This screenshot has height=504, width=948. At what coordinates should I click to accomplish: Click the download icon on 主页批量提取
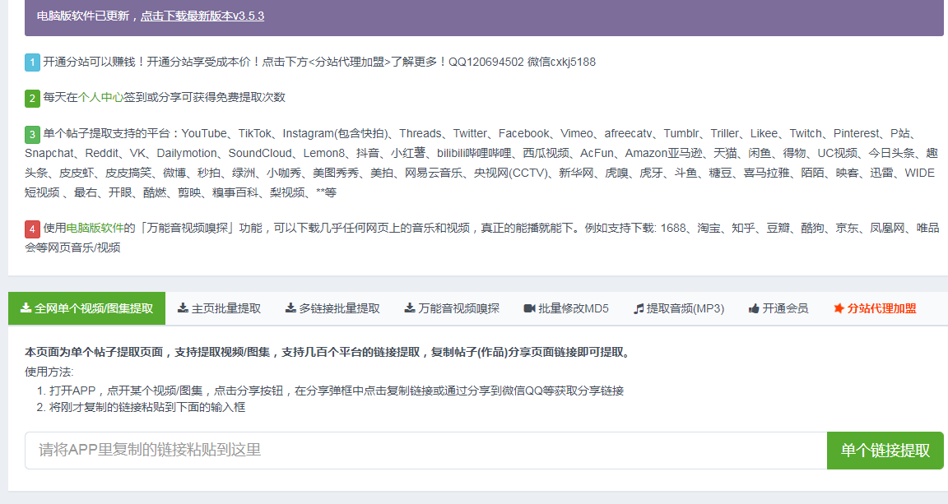pyautogui.click(x=183, y=308)
